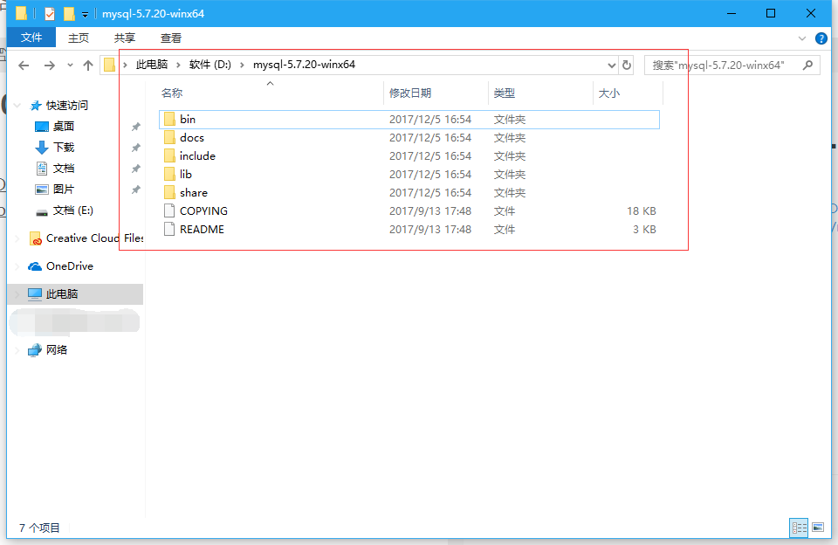Viewport: 838px width, 545px height.
Task: Click README's date 2017/9/13 17:48
Action: click(430, 229)
